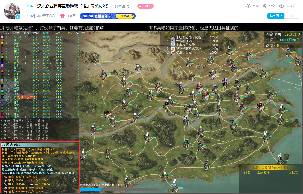Expand the 粉丝团 fan club button
303x194 pixels.
pos(276,16)
